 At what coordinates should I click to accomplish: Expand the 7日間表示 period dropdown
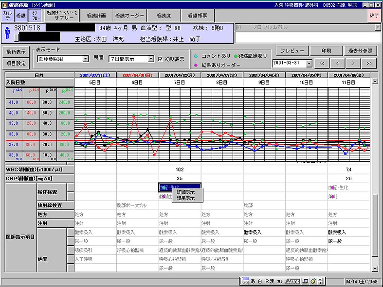(x=151, y=59)
